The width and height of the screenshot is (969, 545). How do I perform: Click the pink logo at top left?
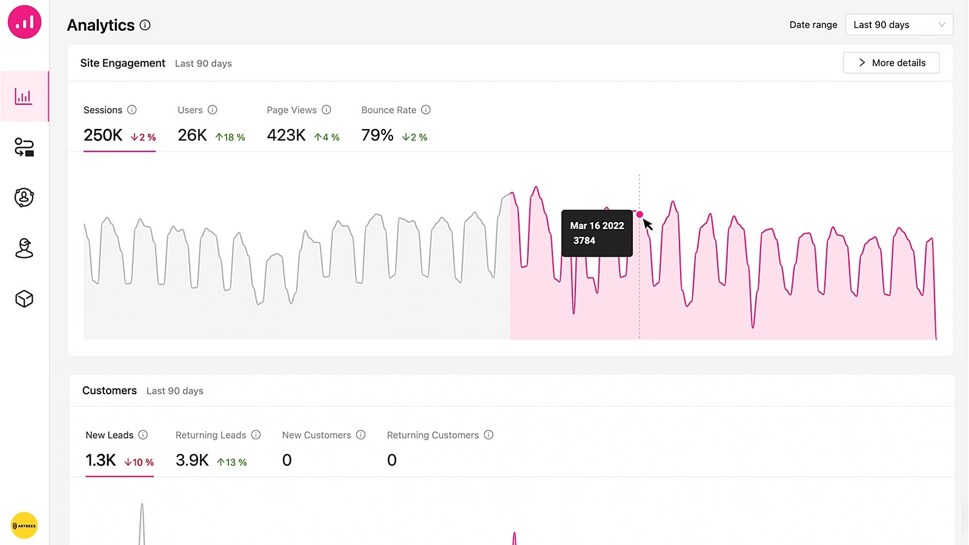[x=24, y=22]
